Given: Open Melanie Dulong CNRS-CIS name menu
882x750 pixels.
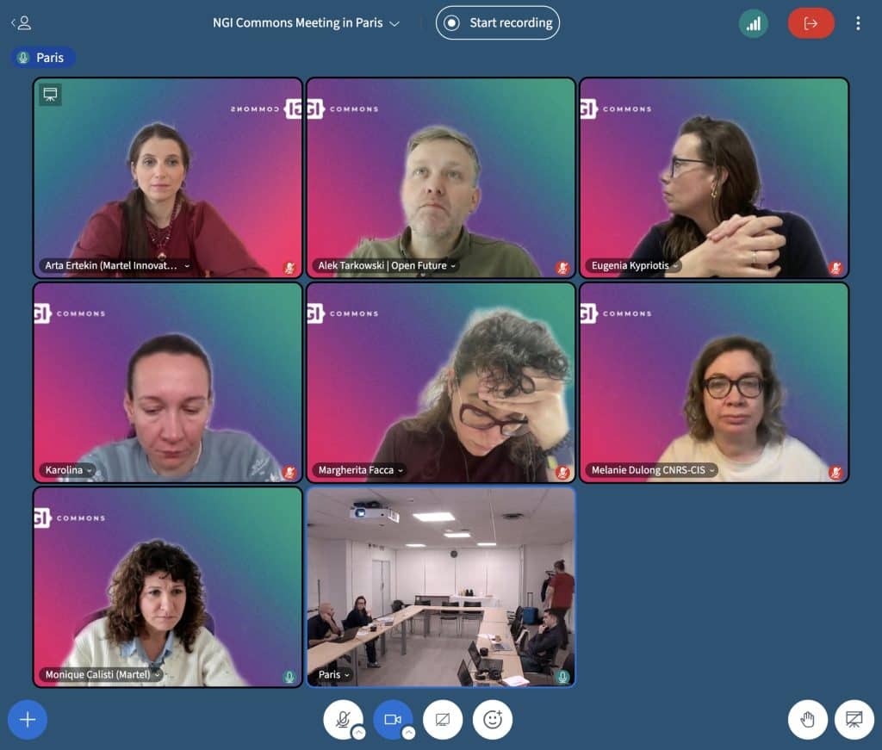Looking at the screenshot, I should point(653,470).
